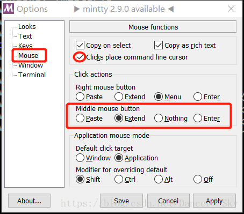
Task: Open the Looks settings category
Action: 27,27
